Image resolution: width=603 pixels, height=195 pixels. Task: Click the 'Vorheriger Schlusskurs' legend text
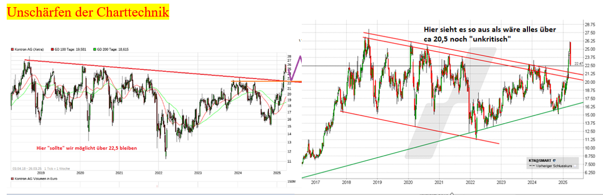click(x=553, y=166)
